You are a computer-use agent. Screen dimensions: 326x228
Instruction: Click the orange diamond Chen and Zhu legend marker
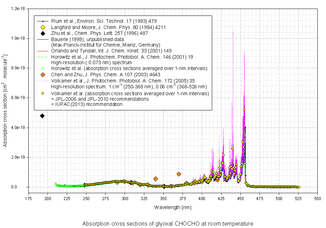click(x=43, y=75)
